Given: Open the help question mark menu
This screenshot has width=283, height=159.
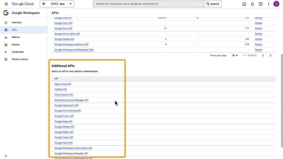Looking at the screenshot, I should tap(260, 4).
